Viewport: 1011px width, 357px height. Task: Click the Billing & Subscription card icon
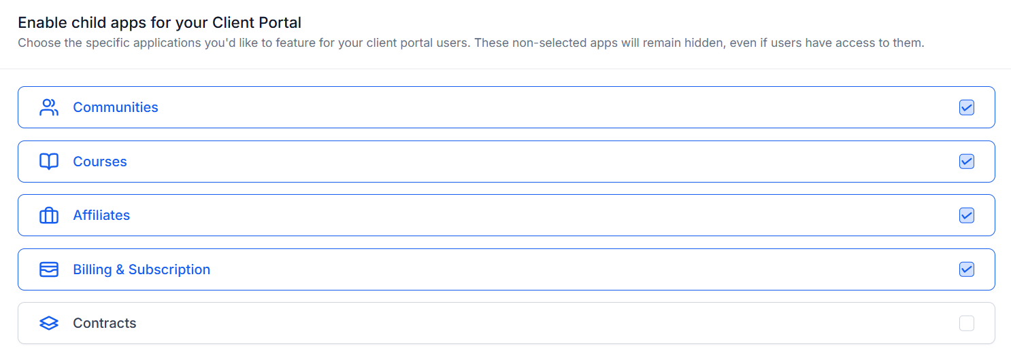[x=49, y=269]
